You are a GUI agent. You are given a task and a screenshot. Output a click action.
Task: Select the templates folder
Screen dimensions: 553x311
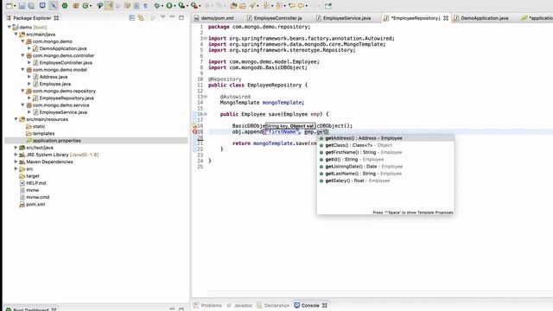pos(43,133)
